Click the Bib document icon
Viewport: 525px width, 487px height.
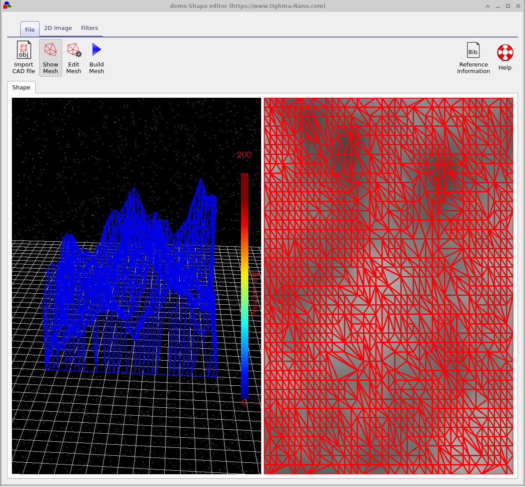(x=473, y=50)
